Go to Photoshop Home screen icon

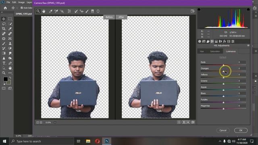pyautogui.click(x=5, y=8)
